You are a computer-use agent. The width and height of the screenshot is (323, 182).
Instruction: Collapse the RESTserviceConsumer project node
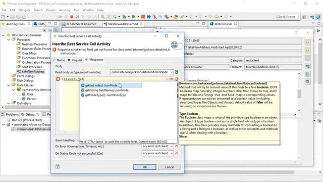point(4,35)
